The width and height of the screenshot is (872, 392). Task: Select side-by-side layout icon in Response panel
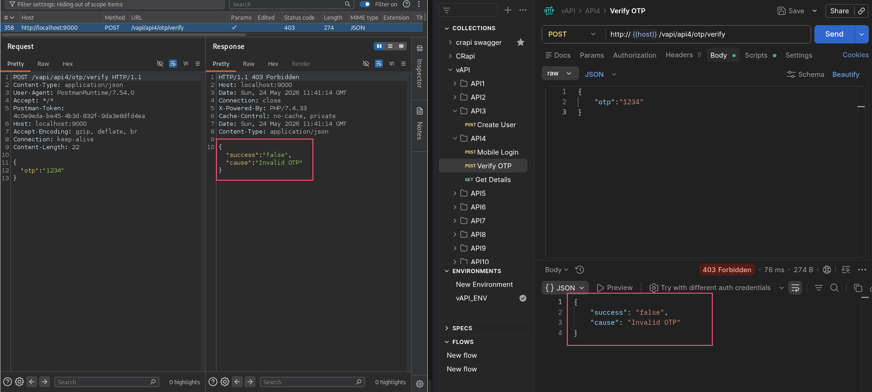[x=379, y=46]
